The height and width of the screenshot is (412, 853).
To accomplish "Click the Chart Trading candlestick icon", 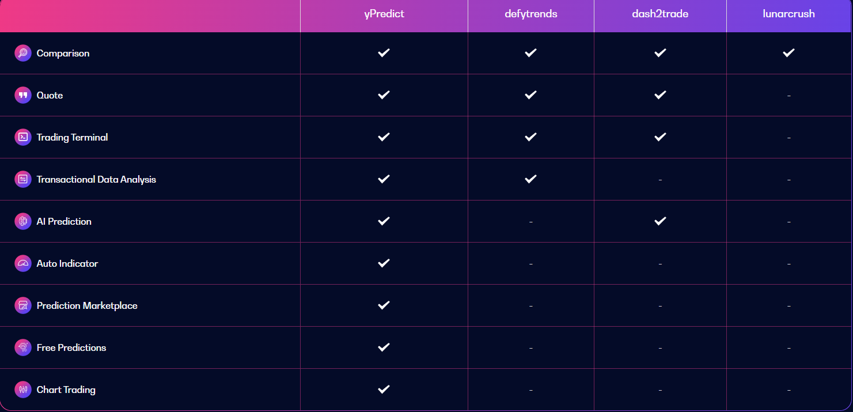I will click(x=23, y=390).
